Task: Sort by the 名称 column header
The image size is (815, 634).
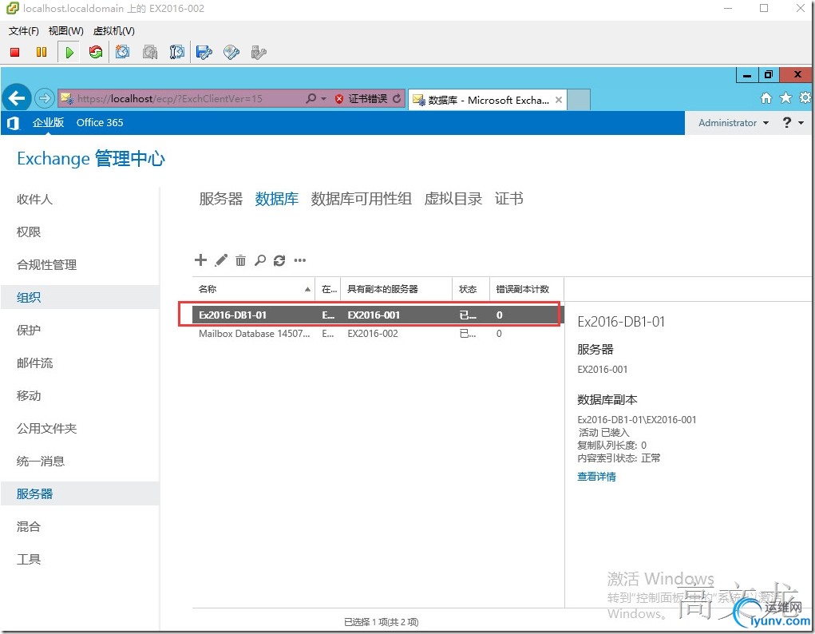Action: [254, 289]
